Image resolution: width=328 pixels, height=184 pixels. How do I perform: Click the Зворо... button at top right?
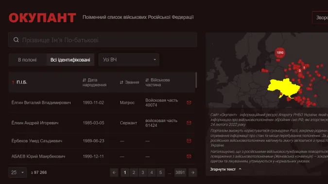coord(320,17)
